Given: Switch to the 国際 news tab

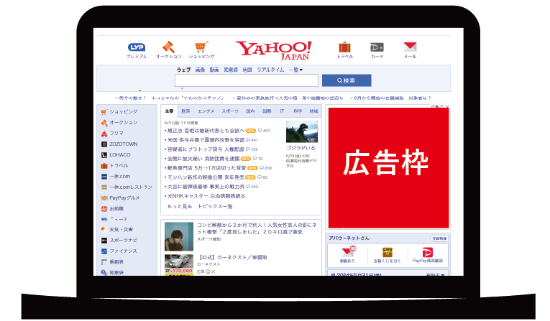Looking at the screenshot, I should tap(267, 111).
